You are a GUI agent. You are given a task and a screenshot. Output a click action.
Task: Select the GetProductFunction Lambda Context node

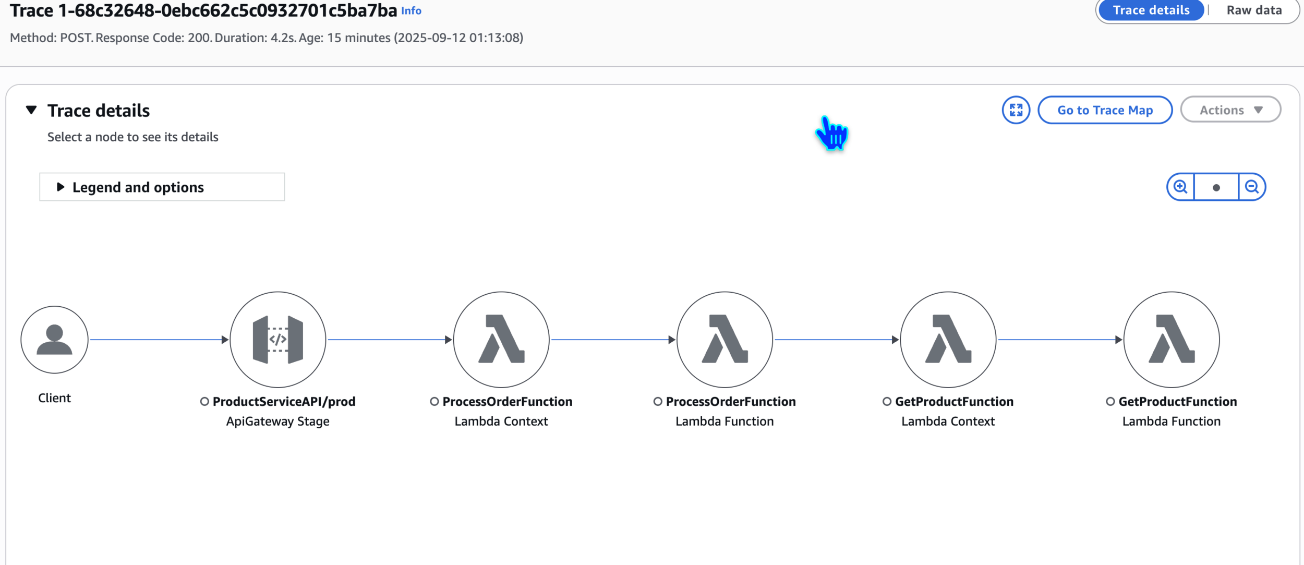pos(948,340)
